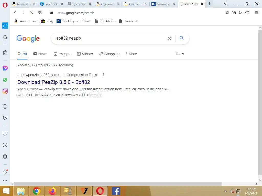
Task: Add page to bookmarks heart in address bar
Action: point(247,13)
